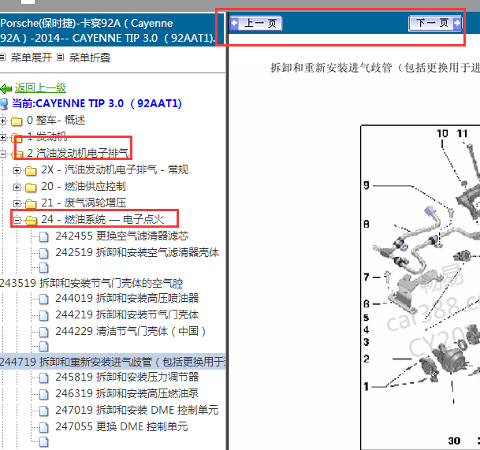Select the 2 汽油发动机电子排气 folder

coord(78,153)
